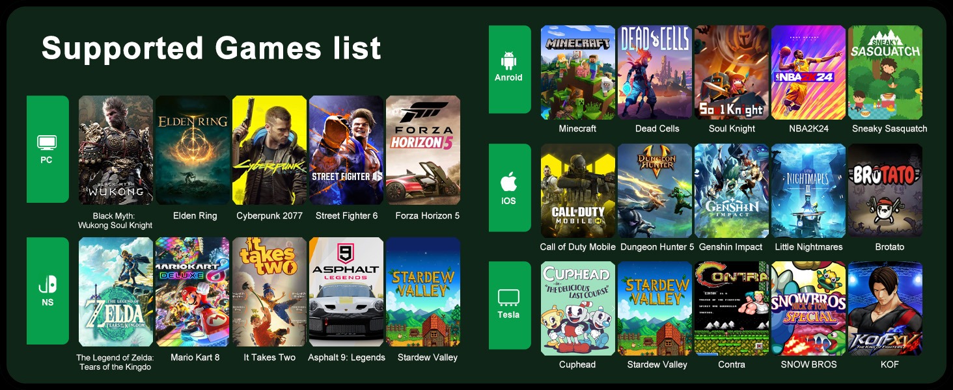Click the 'SNOW BROS' caption text
This screenshot has width=953, height=390.
pyautogui.click(x=808, y=365)
